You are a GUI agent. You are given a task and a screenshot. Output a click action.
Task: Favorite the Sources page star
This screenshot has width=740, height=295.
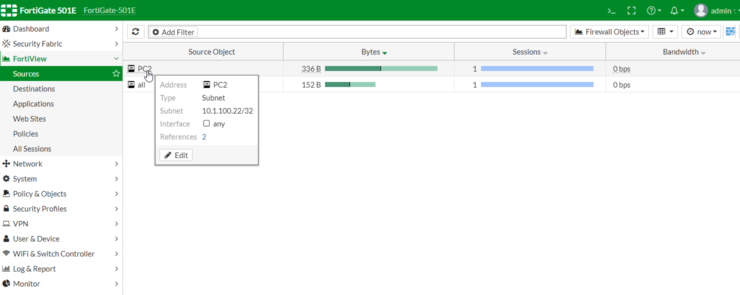click(x=116, y=73)
